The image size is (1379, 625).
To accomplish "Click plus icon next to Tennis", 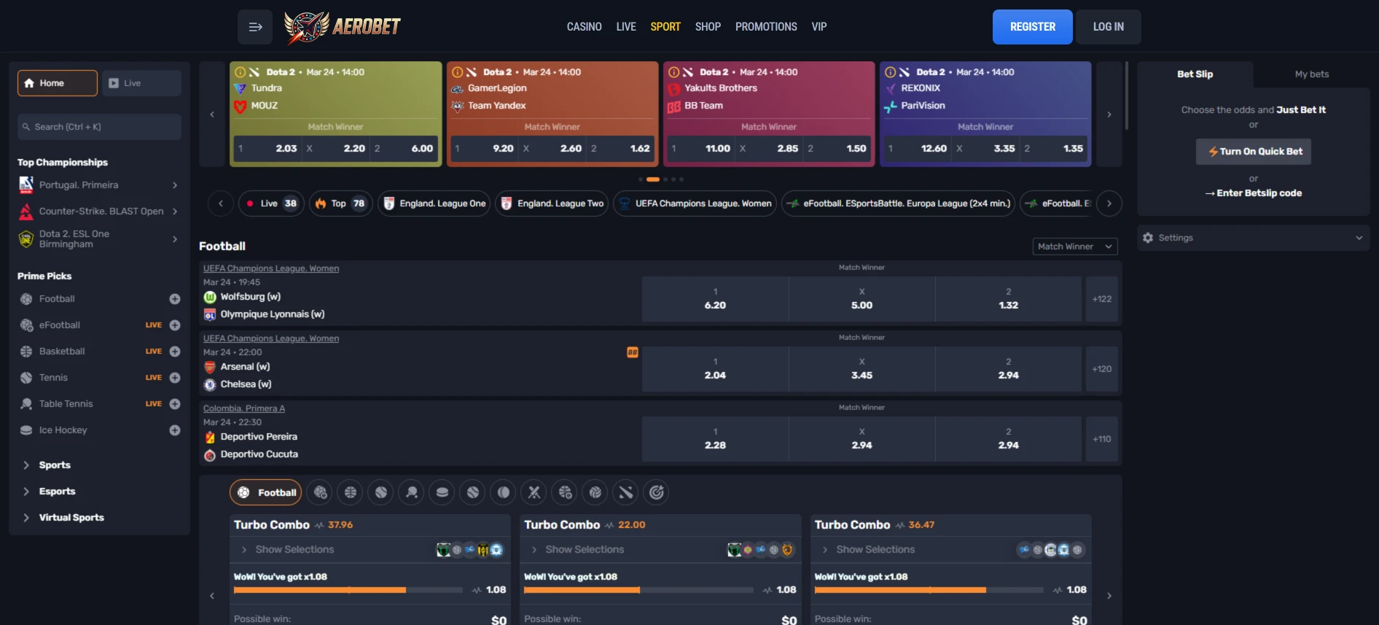I will point(175,378).
